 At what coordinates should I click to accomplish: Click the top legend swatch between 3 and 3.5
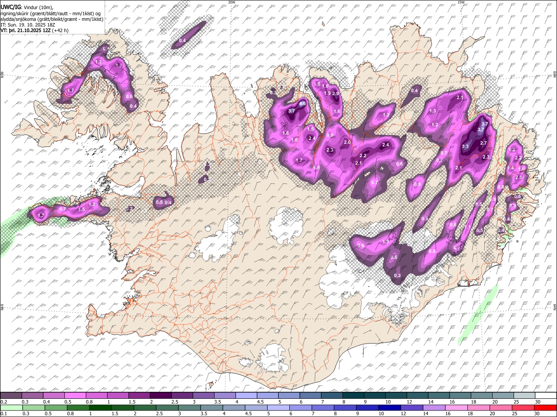(203, 396)
